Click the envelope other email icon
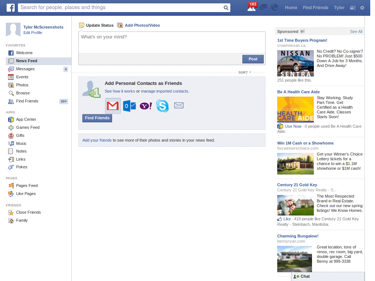 [x=179, y=105]
